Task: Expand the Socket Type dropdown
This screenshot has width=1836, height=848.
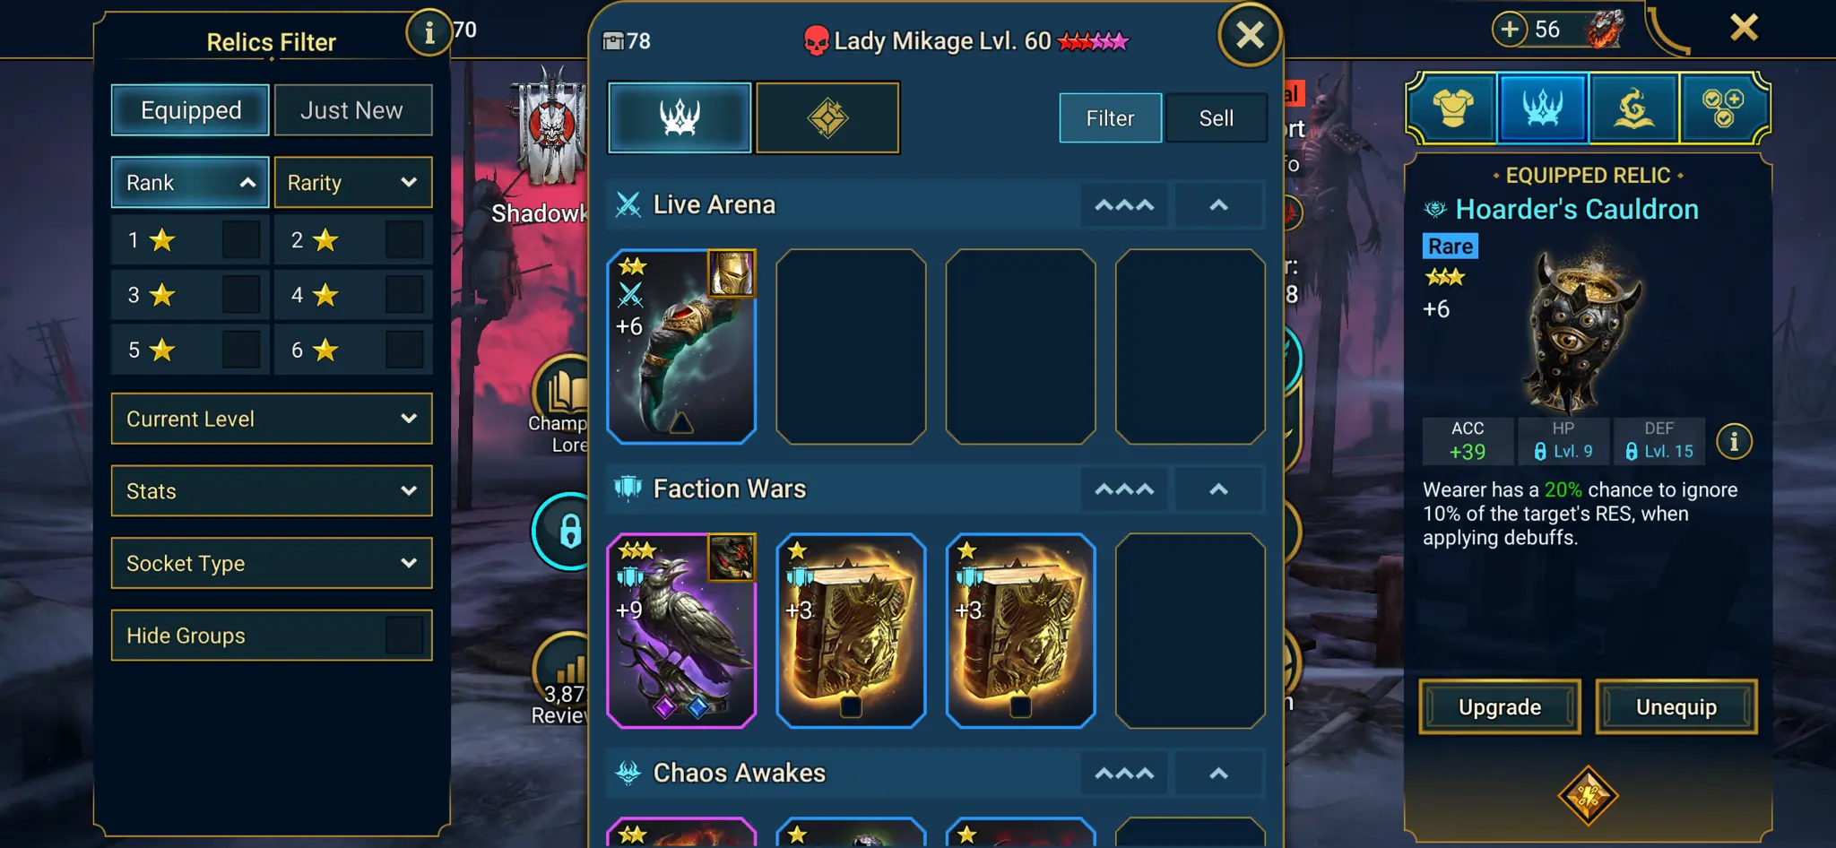Action: tap(272, 563)
